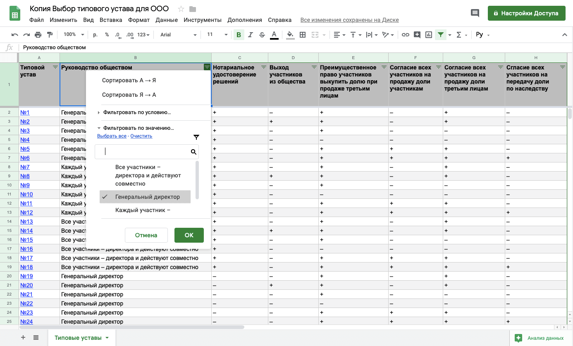The width and height of the screenshot is (573, 346).
Task: Check Все участники – директора и действуют совместно value
Action: (x=145, y=175)
